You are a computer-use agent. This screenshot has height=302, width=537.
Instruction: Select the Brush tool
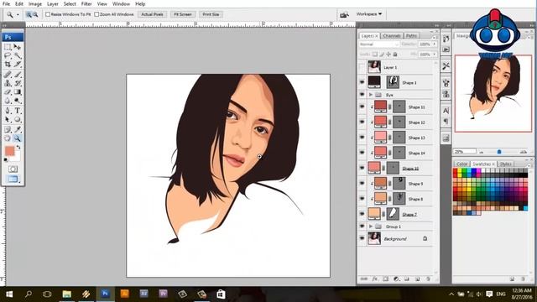pos(17,75)
